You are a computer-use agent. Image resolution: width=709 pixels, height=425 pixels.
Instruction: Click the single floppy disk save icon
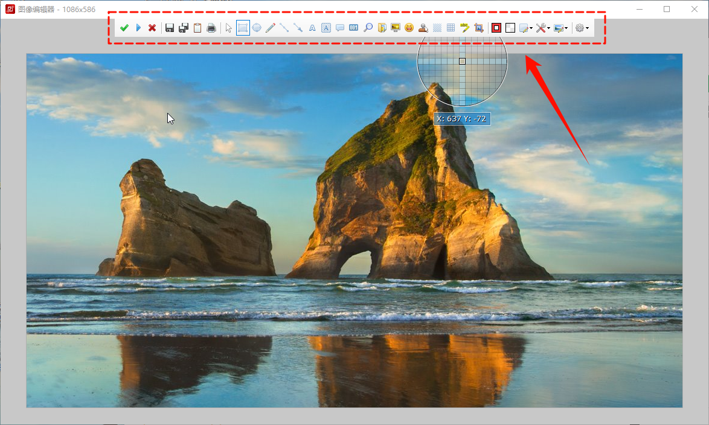coord(170,28)
